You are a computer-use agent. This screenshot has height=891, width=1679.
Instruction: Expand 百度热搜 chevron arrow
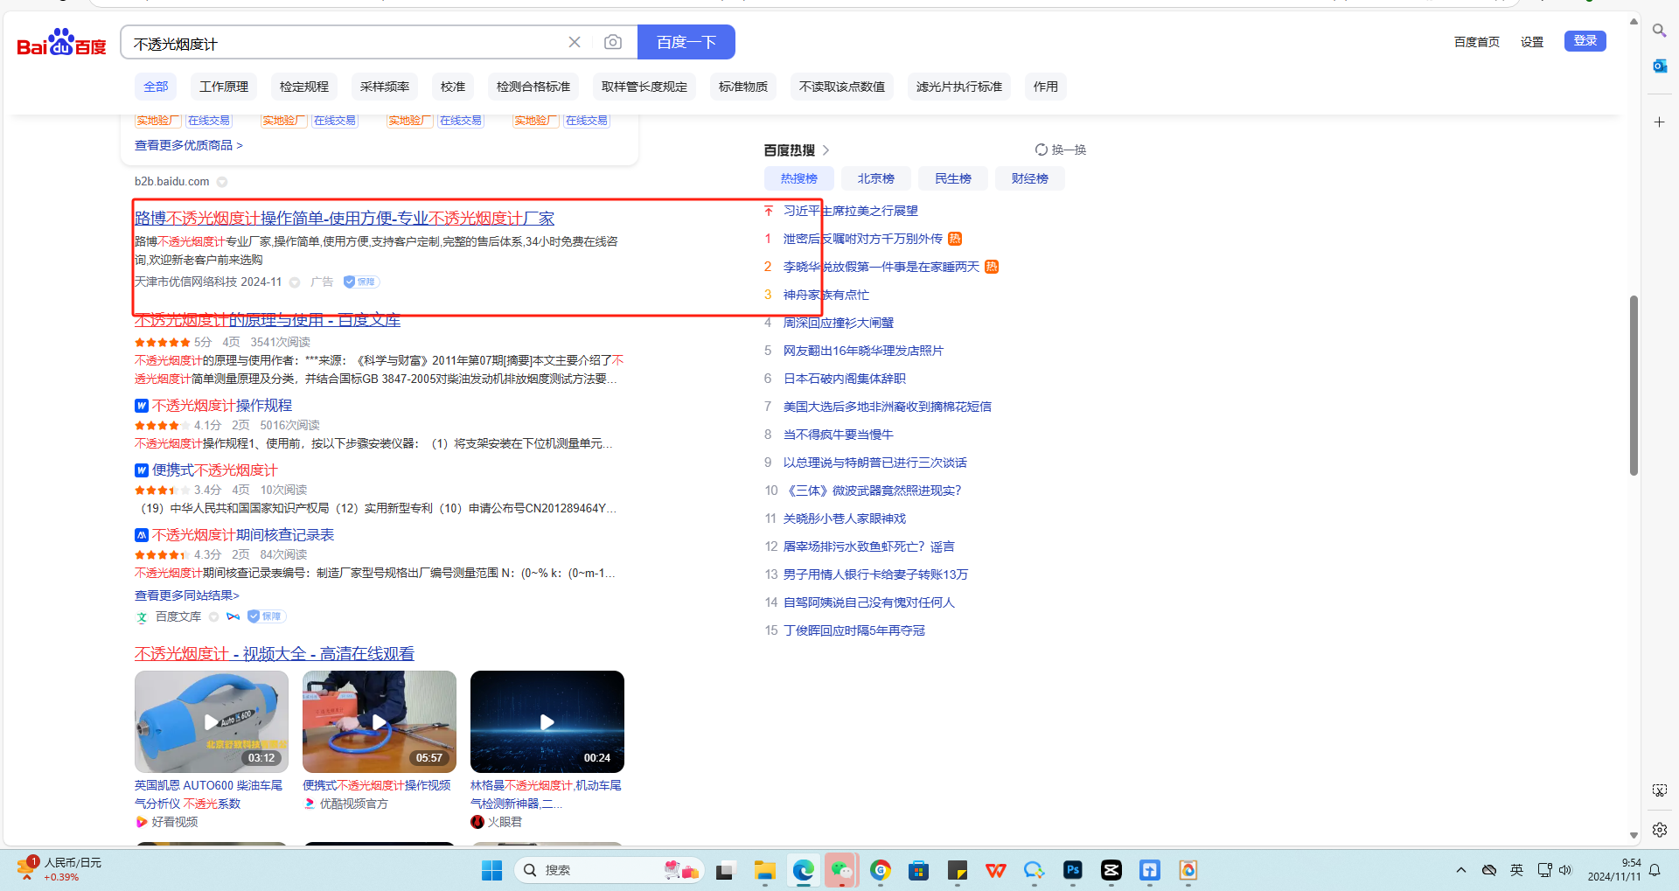tap(826, 150)
